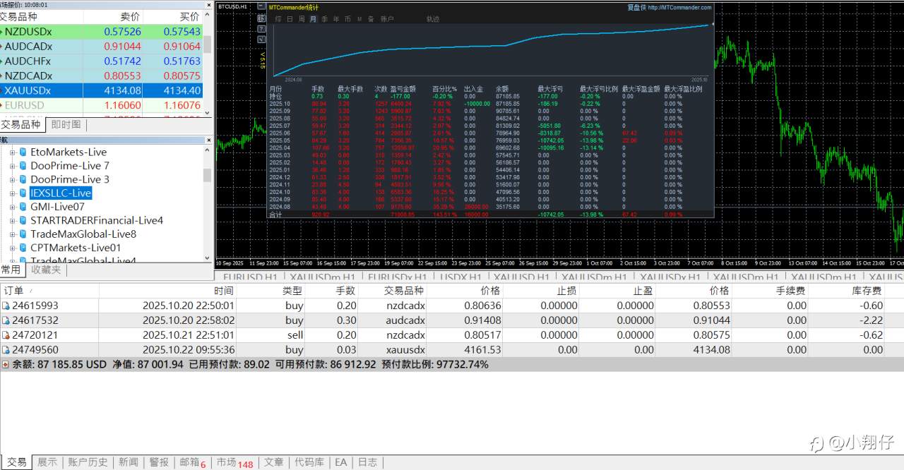Select the XAUUSDx row in market watch

(101, 90)
